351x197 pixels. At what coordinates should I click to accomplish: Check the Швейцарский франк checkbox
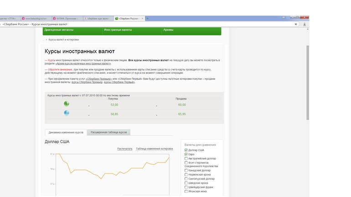[x=186, y=187]
